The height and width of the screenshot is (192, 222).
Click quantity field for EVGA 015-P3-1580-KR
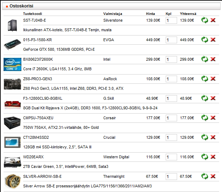point(171,40)
